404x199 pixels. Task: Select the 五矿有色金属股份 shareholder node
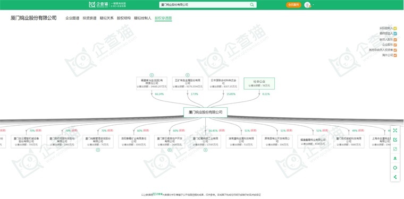click(x=188, y=83)
